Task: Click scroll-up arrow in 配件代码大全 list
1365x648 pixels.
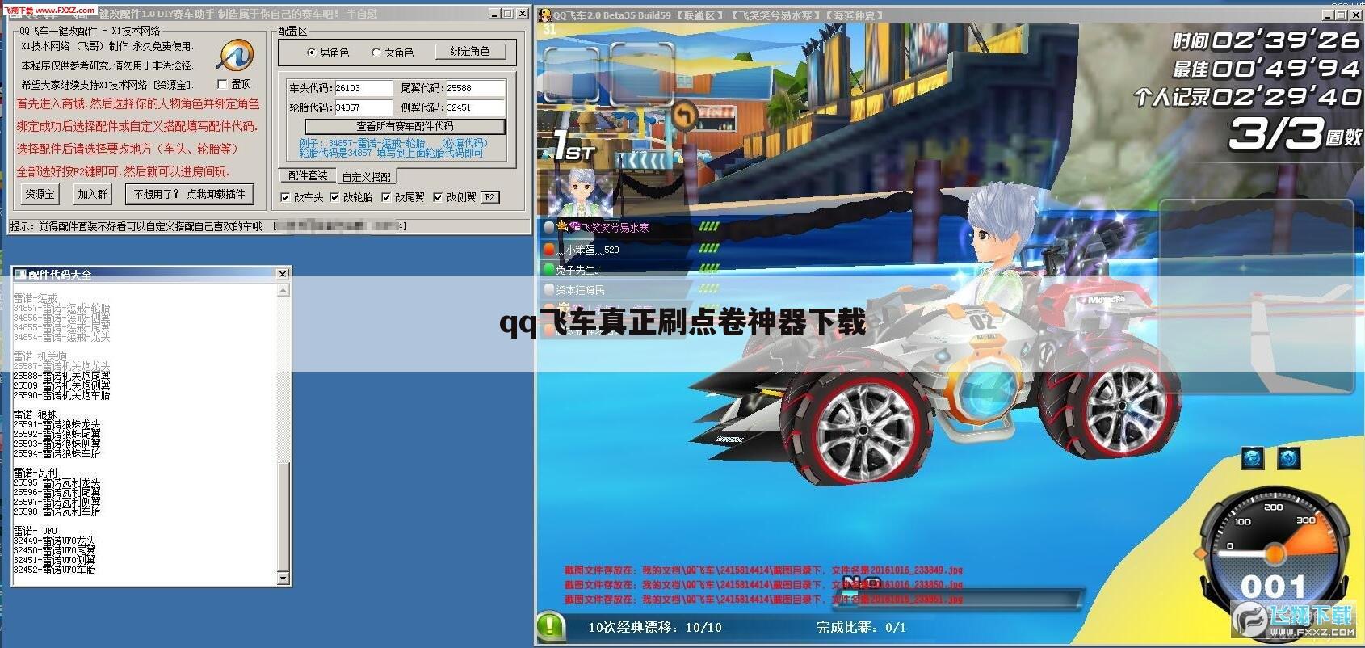Action: click(x=283, y=288)
